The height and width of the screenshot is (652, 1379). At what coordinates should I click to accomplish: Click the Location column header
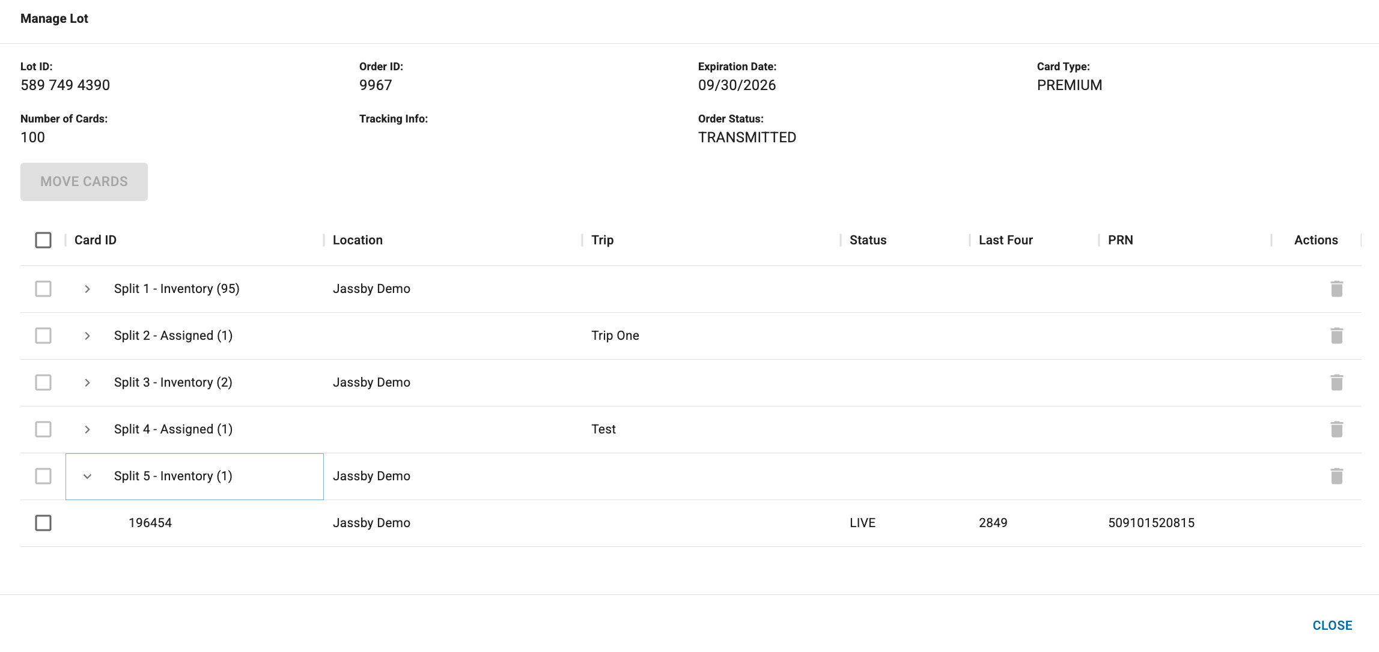358,240
